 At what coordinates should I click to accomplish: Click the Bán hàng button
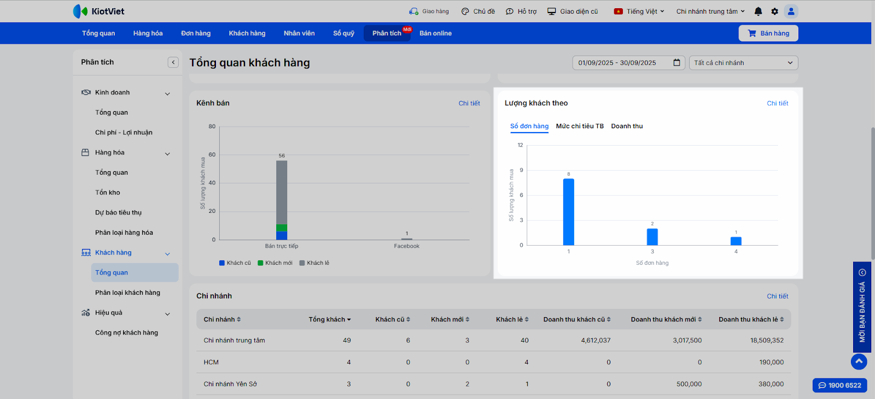tap(768, 33)
